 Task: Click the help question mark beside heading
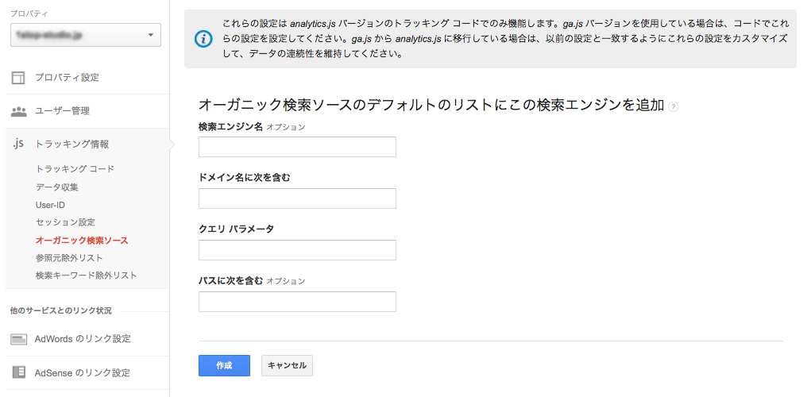click(x=673, y=106)
